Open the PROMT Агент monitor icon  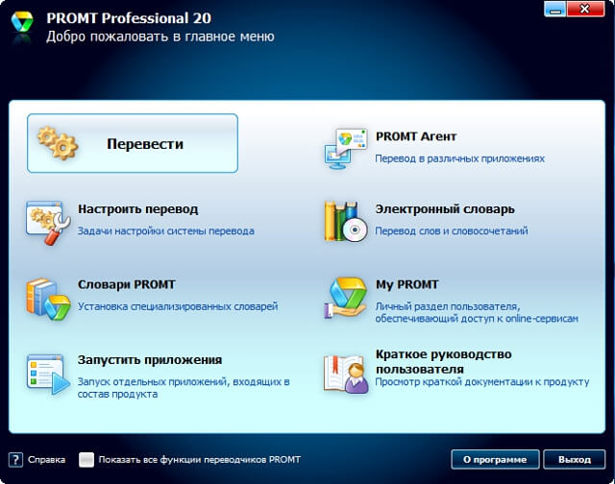346,149
